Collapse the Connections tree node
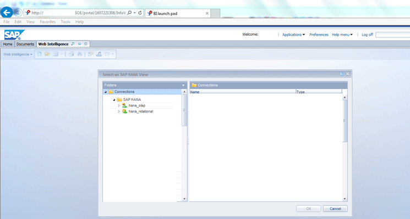Image resolution: width=410 pixels, height=219 pixels. 105,92
